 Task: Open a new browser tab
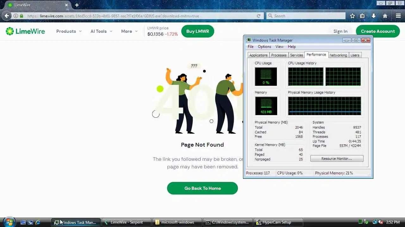point(77,5)
